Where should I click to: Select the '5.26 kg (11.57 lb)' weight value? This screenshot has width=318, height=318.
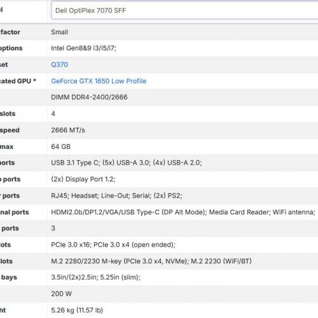[77, 310]
